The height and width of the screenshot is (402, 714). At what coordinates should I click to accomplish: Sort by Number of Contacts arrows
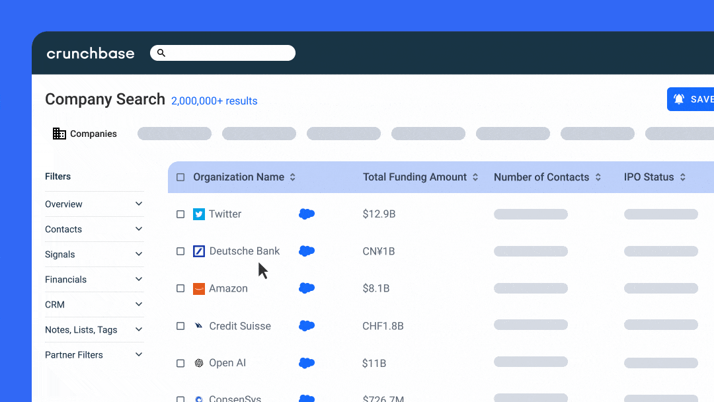coord(598,177)
